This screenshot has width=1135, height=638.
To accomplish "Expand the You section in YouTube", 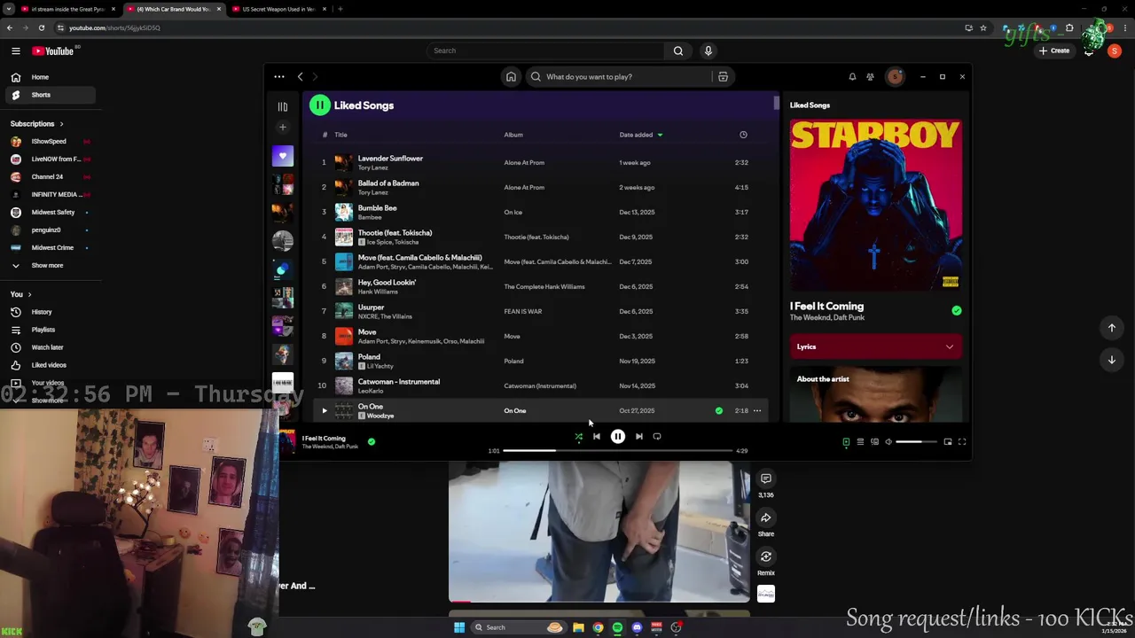I will 20,294.
